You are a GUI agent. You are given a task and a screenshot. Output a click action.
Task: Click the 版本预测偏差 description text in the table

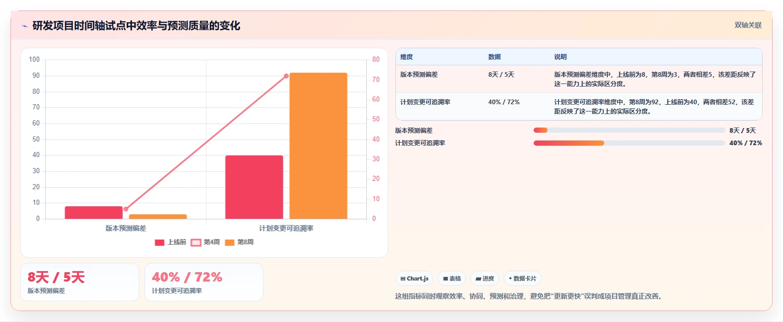click(655, 79)
